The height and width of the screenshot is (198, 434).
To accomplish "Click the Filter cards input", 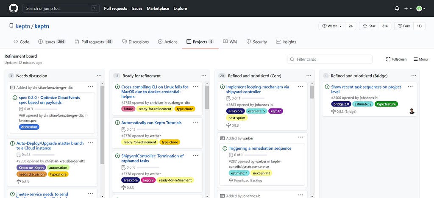I will tap(330, 59).
